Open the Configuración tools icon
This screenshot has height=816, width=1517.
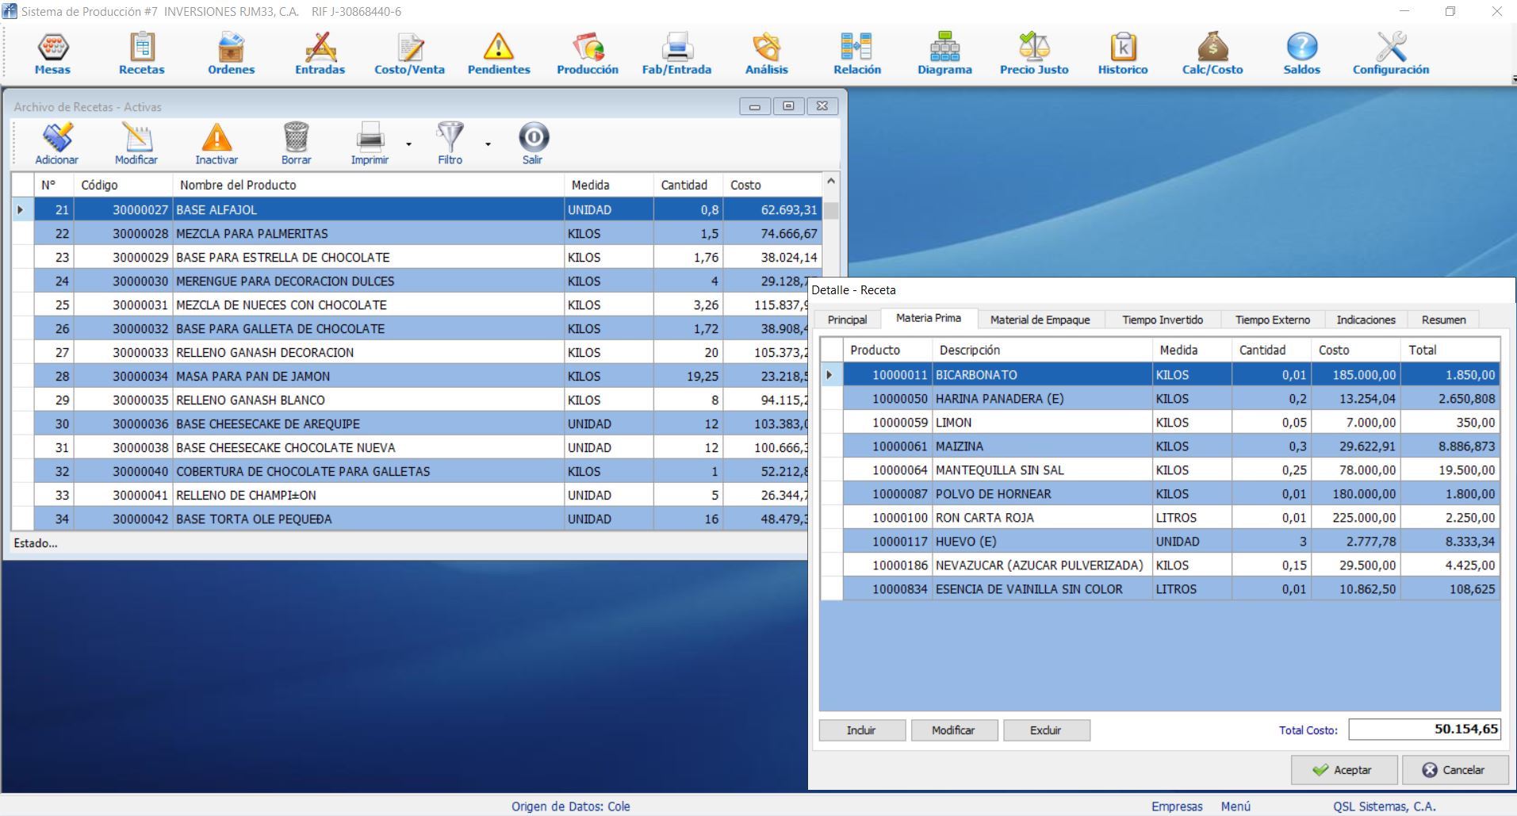point(1391,48)
